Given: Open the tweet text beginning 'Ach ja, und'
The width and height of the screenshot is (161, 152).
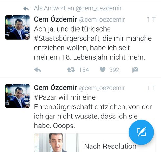Looking at the screenshot, I should coord(93,43).
